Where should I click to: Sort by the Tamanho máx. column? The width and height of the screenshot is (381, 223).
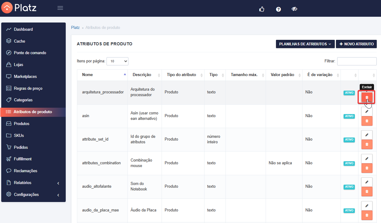[246, 75]
